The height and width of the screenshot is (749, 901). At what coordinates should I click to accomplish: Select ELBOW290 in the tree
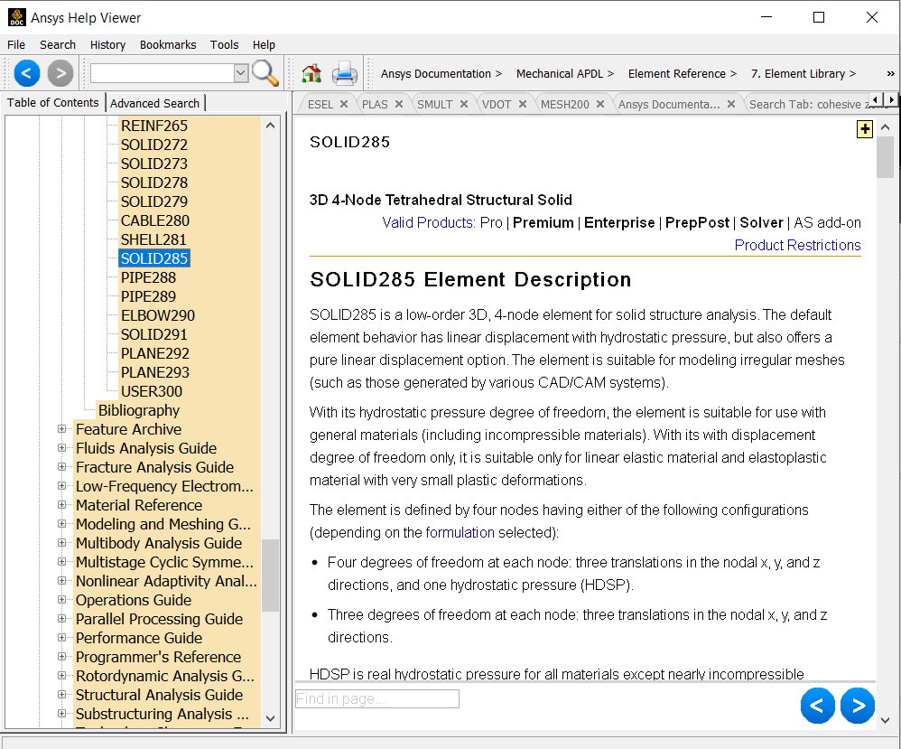point(158,316)
